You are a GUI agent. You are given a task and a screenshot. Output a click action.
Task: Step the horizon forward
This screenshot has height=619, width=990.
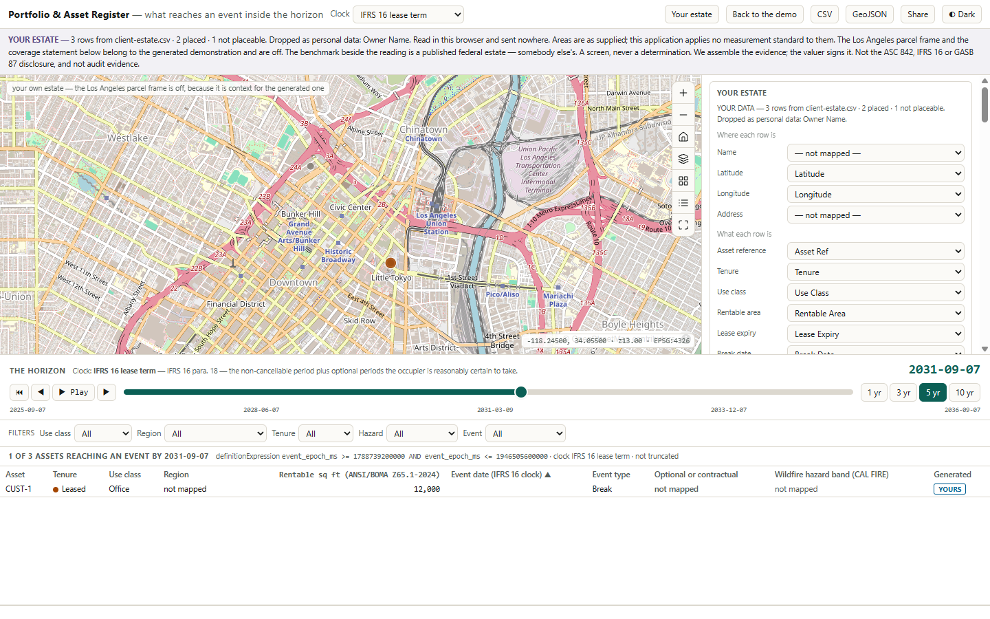[x=106, y=392]
